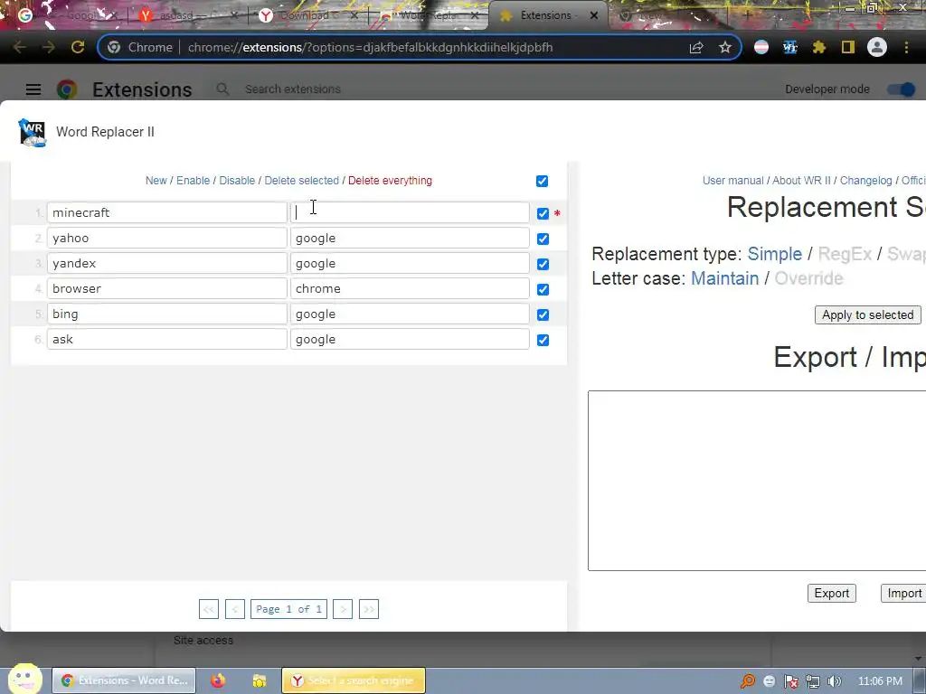The height and width of the screenshot is (694, 926).
Task: Click the Enable link
Action: click(194, 181)
